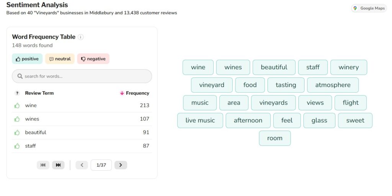The image size is (392, 196).
Task: Click the info icon beside Word Frequency Table
Action: pos(80,37)
